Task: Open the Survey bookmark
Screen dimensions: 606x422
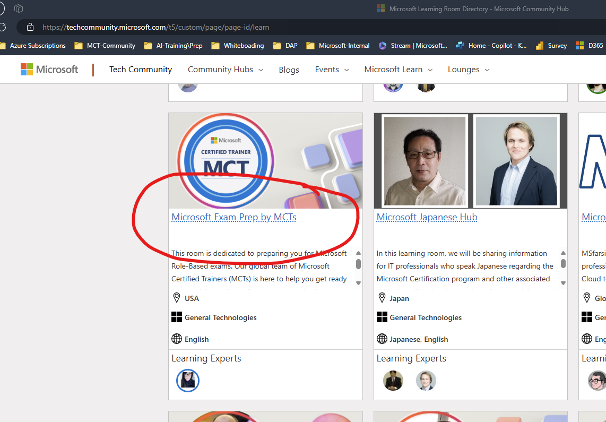Action: click(551, 46)
